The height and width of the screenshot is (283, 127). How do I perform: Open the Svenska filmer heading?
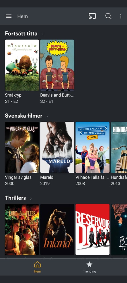(x=24, y=116)
